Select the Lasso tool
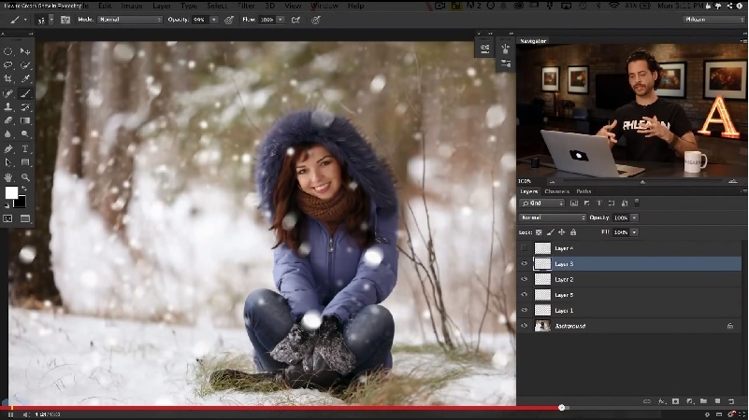Viewport: 749px width, 420px height. [x=8, y=65]
